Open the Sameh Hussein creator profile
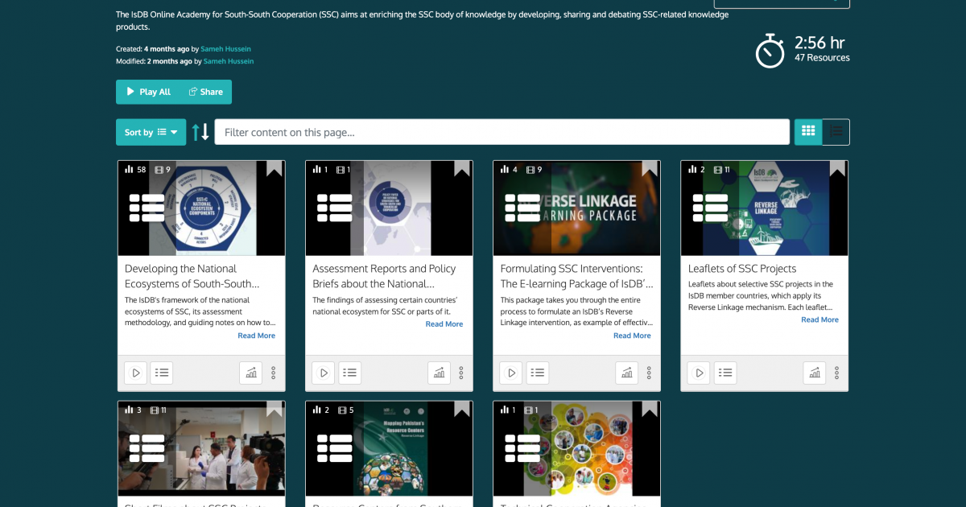 pyautogui.click(x=225, y=48)
